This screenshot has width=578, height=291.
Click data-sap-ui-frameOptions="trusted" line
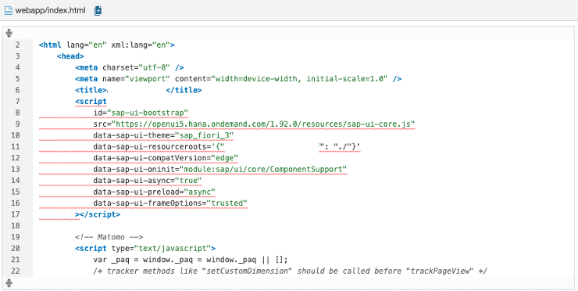click(x=170, y=203)
